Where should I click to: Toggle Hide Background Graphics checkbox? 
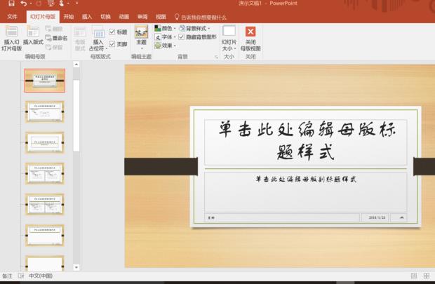pos(182,37)
